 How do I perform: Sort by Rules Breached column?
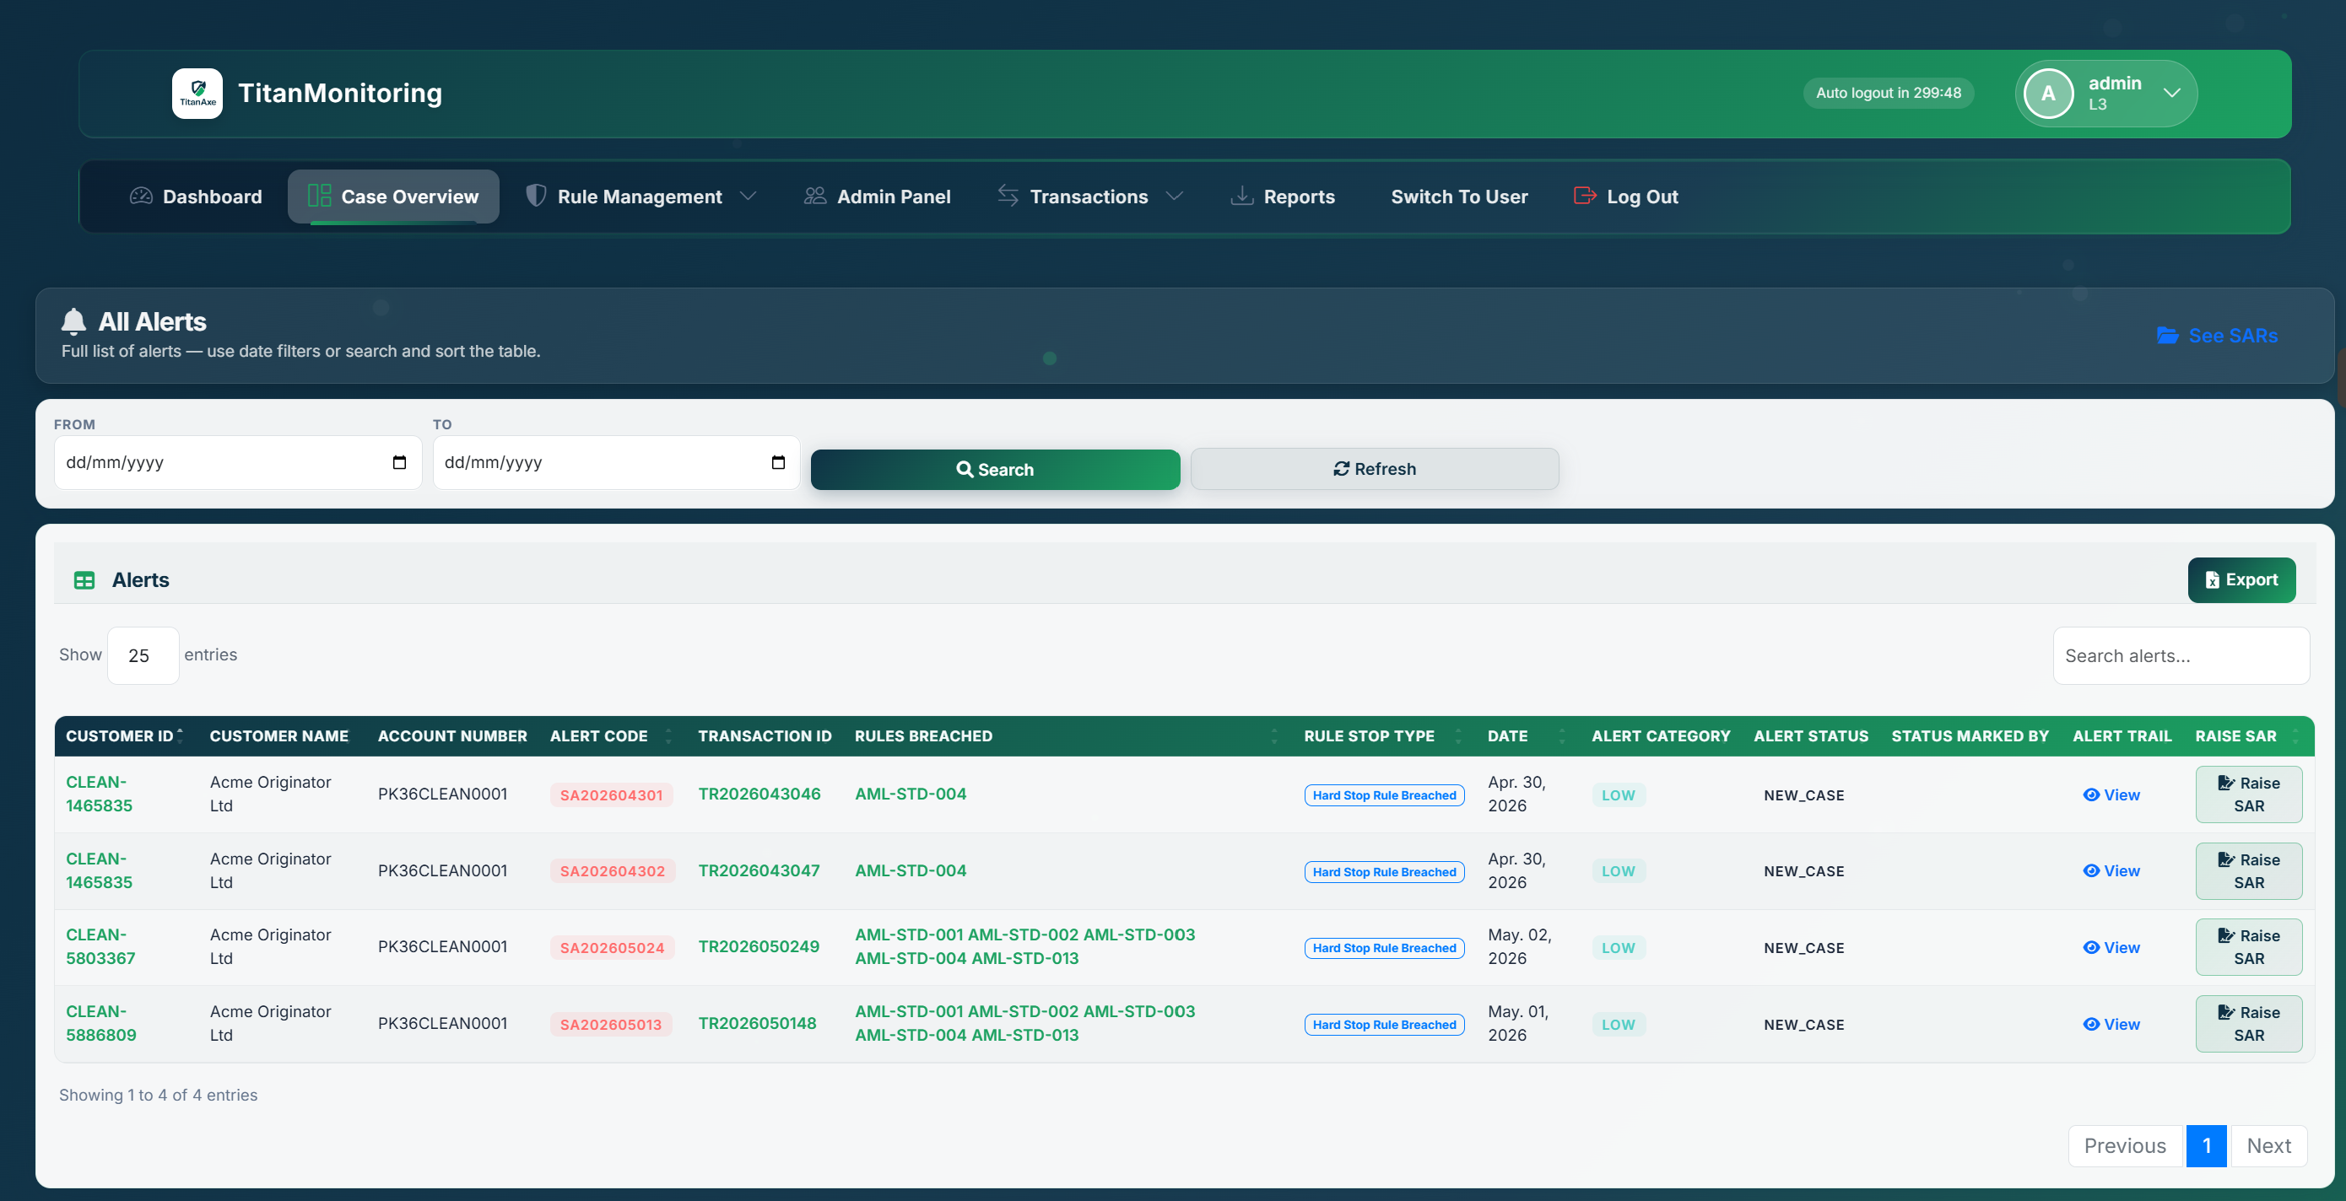[1068, 736]
